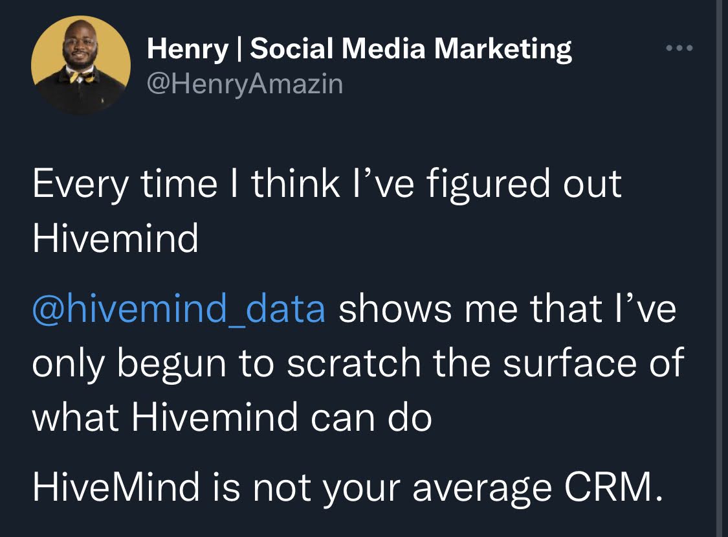Open the @hivemind_data mention
This screenshot has width=728, height=537.
click(179, 309)
